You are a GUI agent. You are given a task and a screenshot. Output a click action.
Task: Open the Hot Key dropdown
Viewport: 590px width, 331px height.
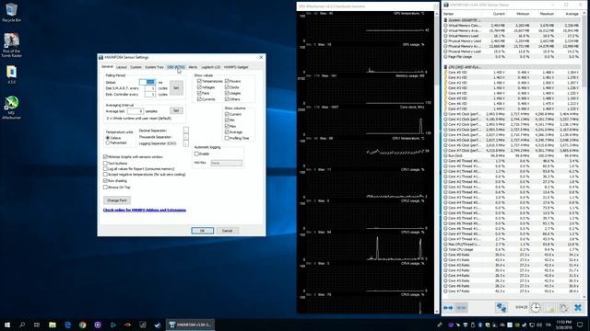tap(227, 164)
